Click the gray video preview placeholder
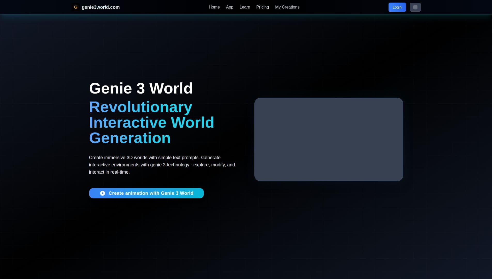496x279 pixels. coord(329,139)
